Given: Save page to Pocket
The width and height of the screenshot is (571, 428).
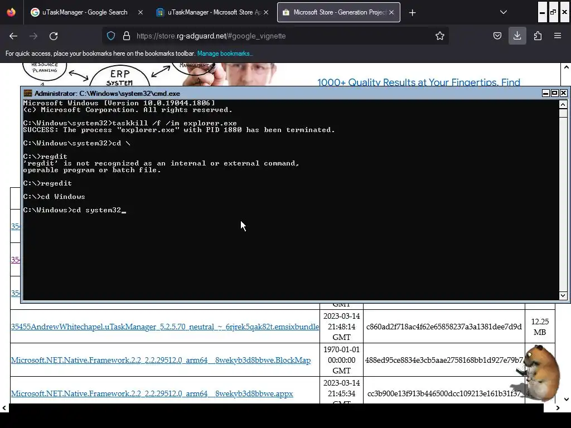Looking at the screenshot, I should 497,36.
